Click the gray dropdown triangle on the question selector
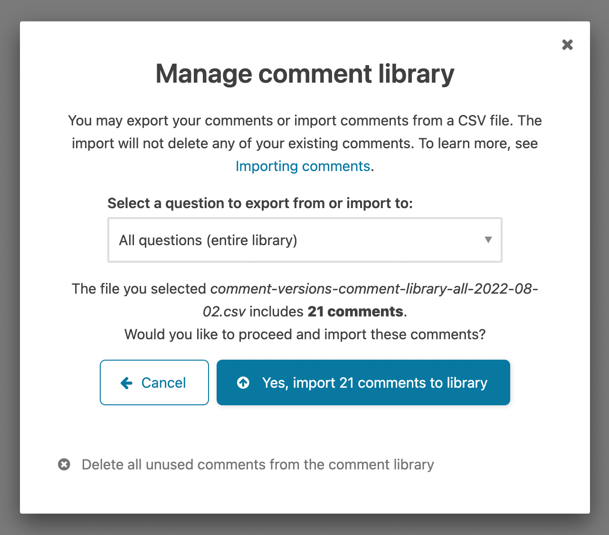Screen dimensions: 609x535 click(488, 240)
